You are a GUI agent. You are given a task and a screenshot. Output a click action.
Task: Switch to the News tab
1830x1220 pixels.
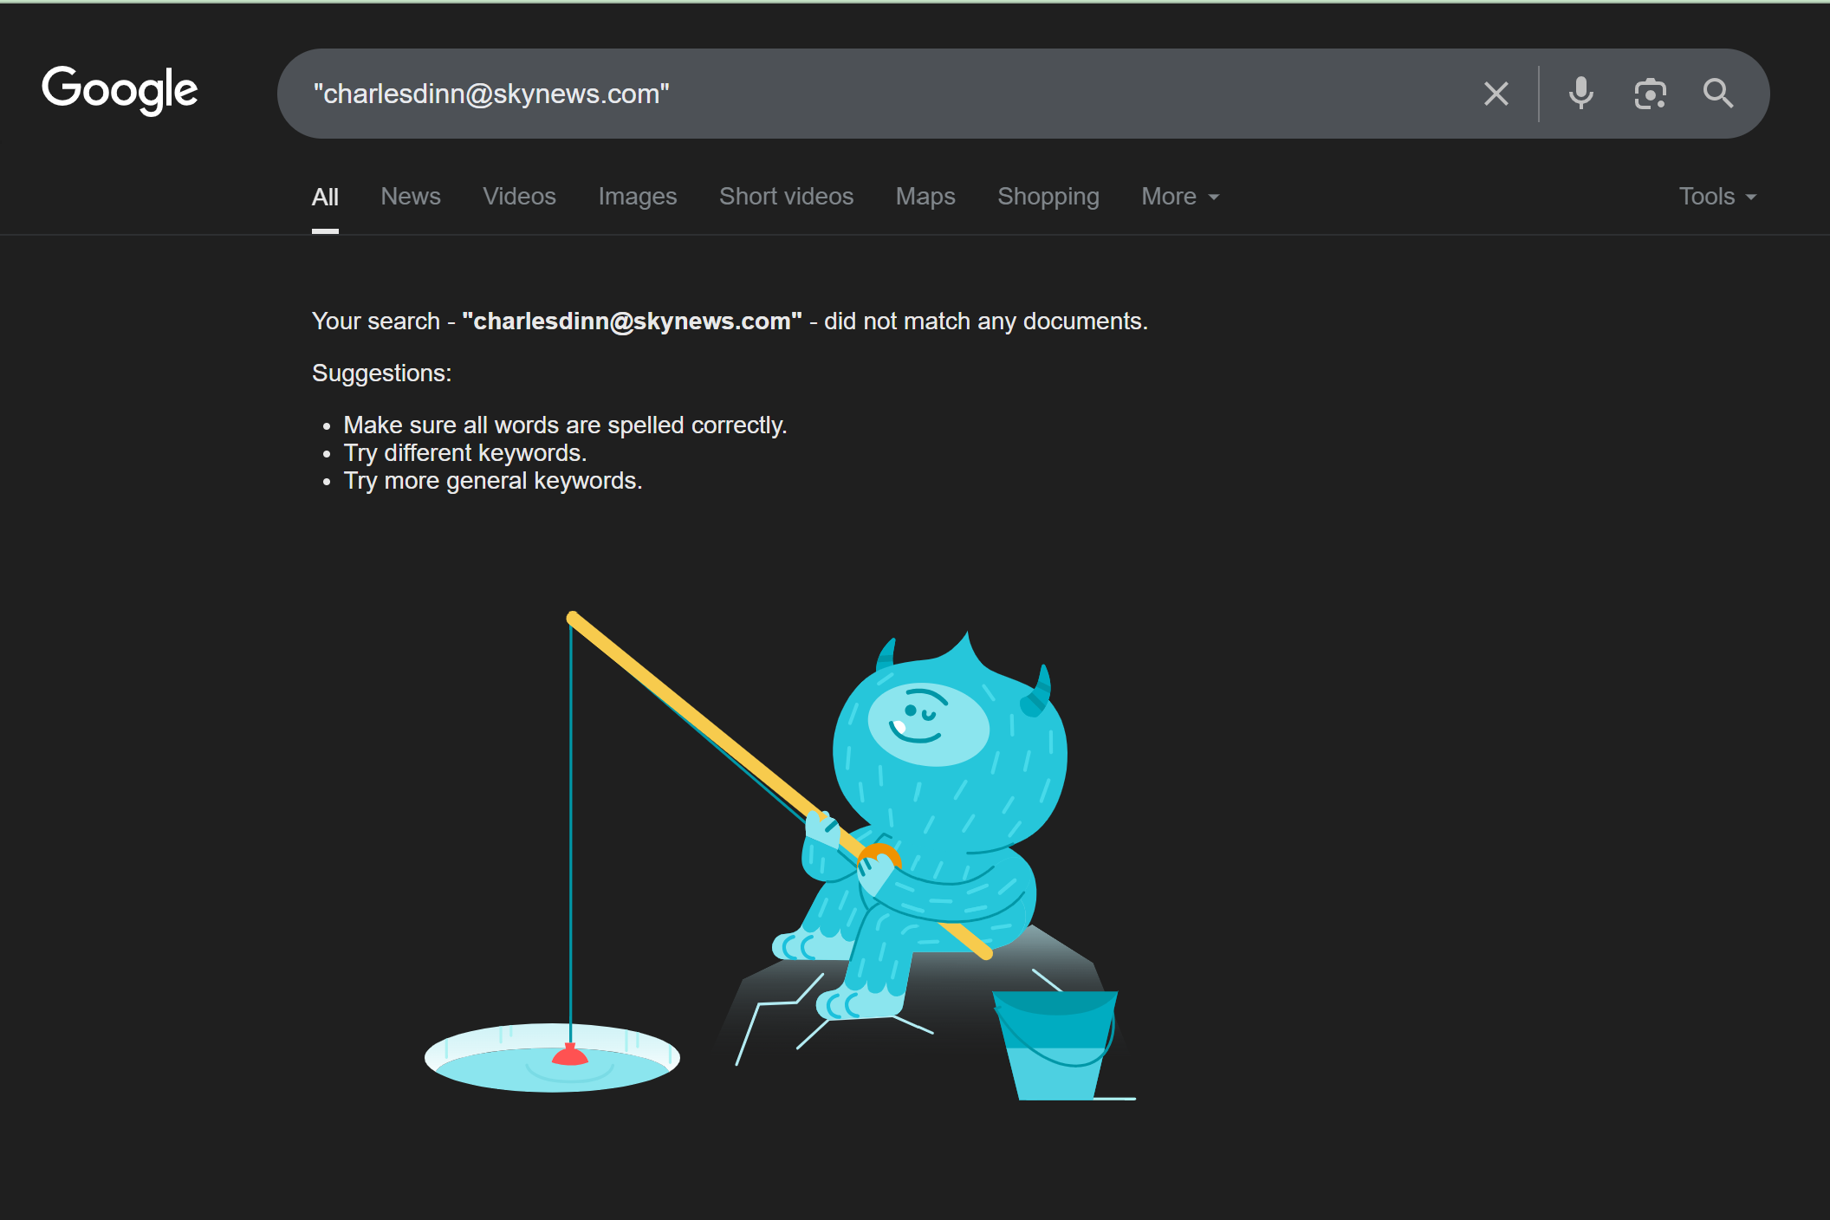pos(411,197)
